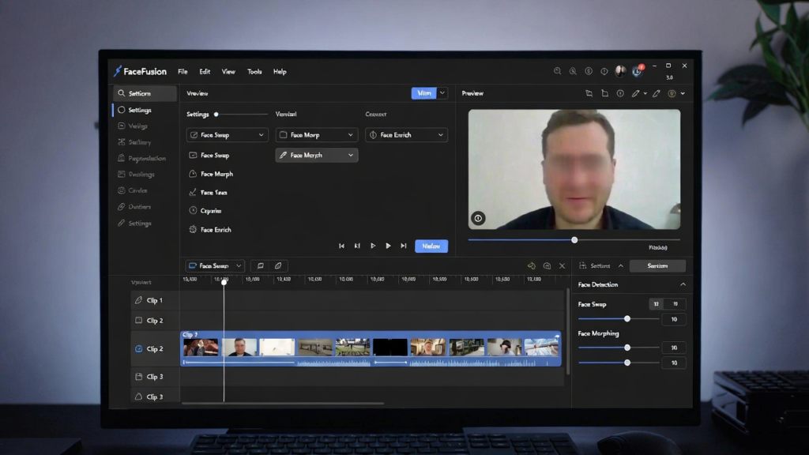Open the Edit menu
This screenshot has width=809, height=455.
coord(205,72)
